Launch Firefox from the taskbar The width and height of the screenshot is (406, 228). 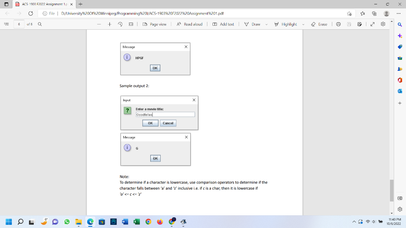coord(161,222)
